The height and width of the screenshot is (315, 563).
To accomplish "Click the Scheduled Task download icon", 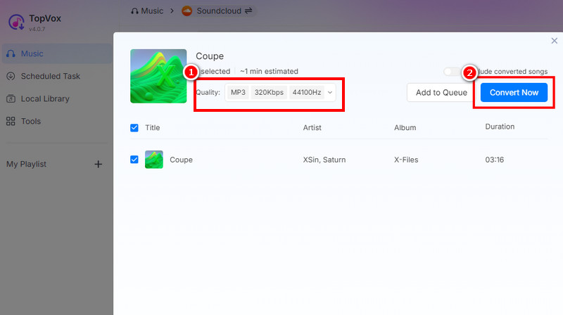I will point(11,76).
